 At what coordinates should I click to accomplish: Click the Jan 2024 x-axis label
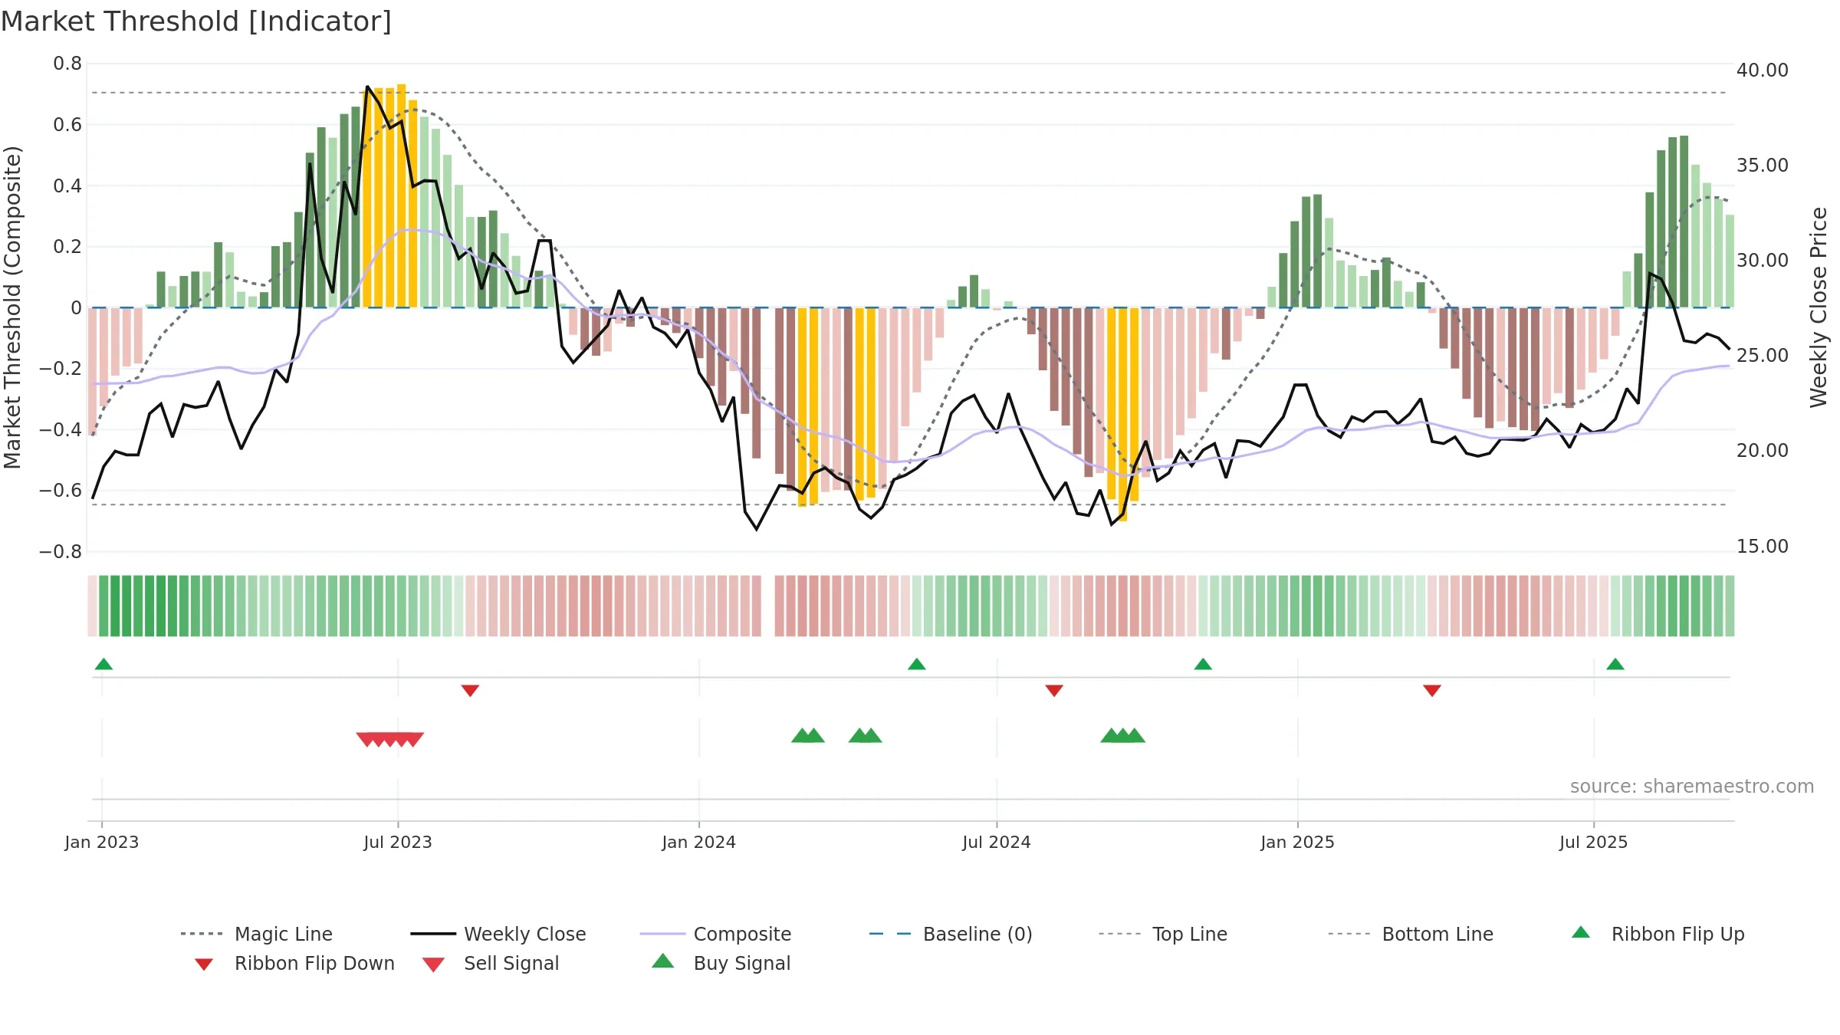(x=699, y=843)
